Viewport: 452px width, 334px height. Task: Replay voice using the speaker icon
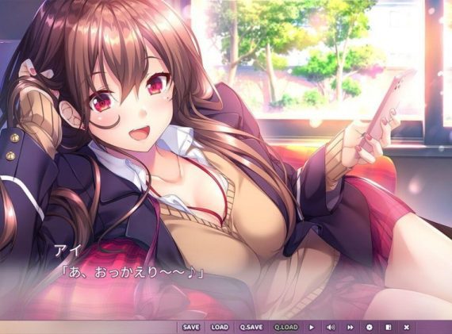point(331,327)
